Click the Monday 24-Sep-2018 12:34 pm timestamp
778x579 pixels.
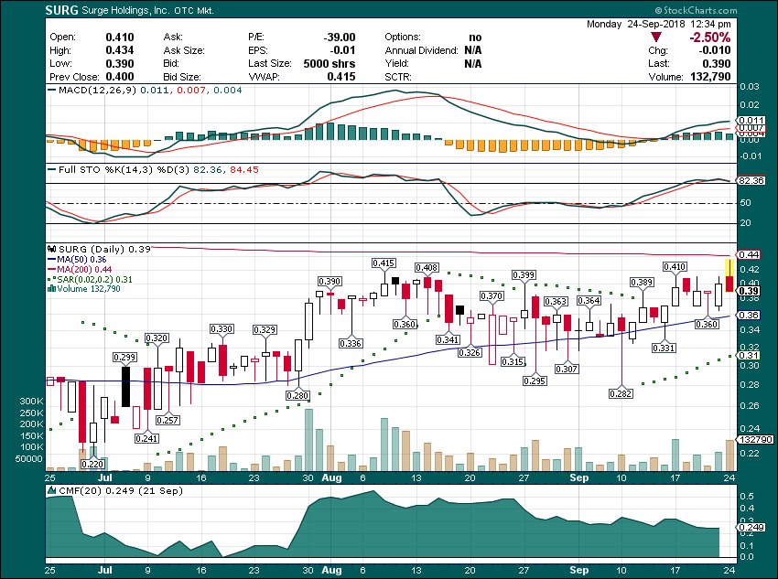tap(658, 24)
